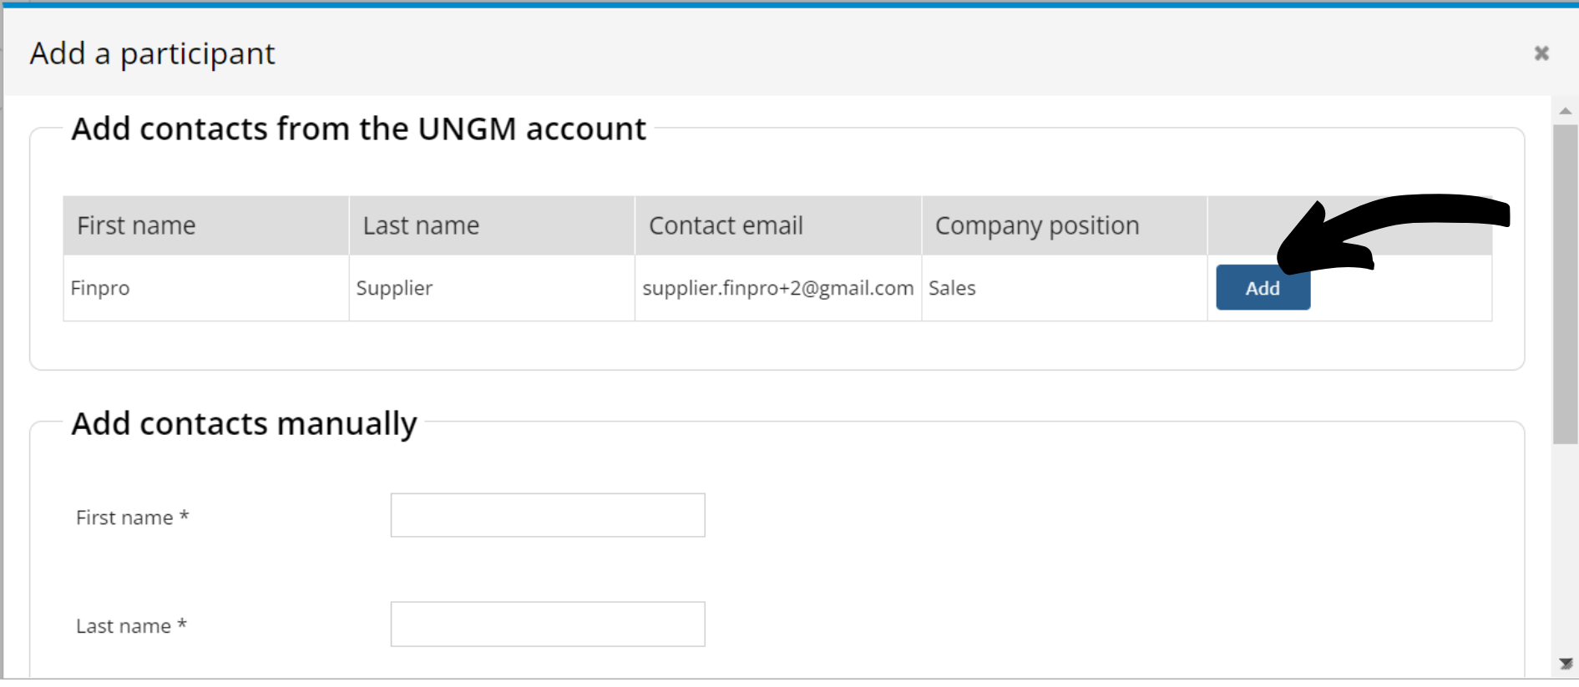Click the 'Last name *' field label
The height and width of the screenshot is (687, 1579).
(132, 626)
